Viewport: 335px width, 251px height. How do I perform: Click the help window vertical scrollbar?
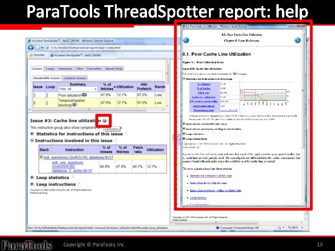[x=303, y=92]
